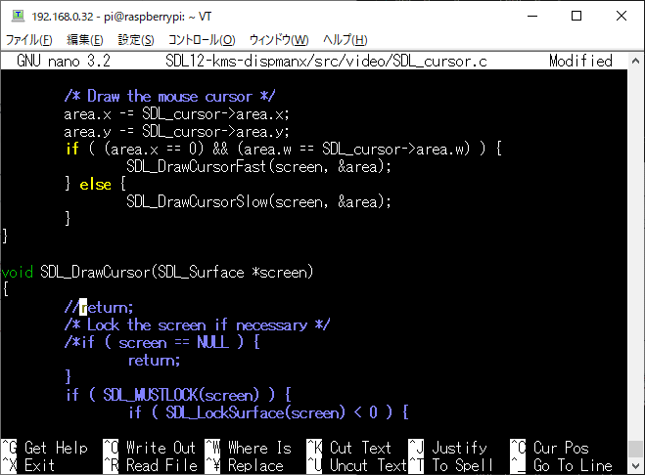645x475 pixels.
Task: Click the vertical scrollbar thumb
Action: click(x=636, y=450)
